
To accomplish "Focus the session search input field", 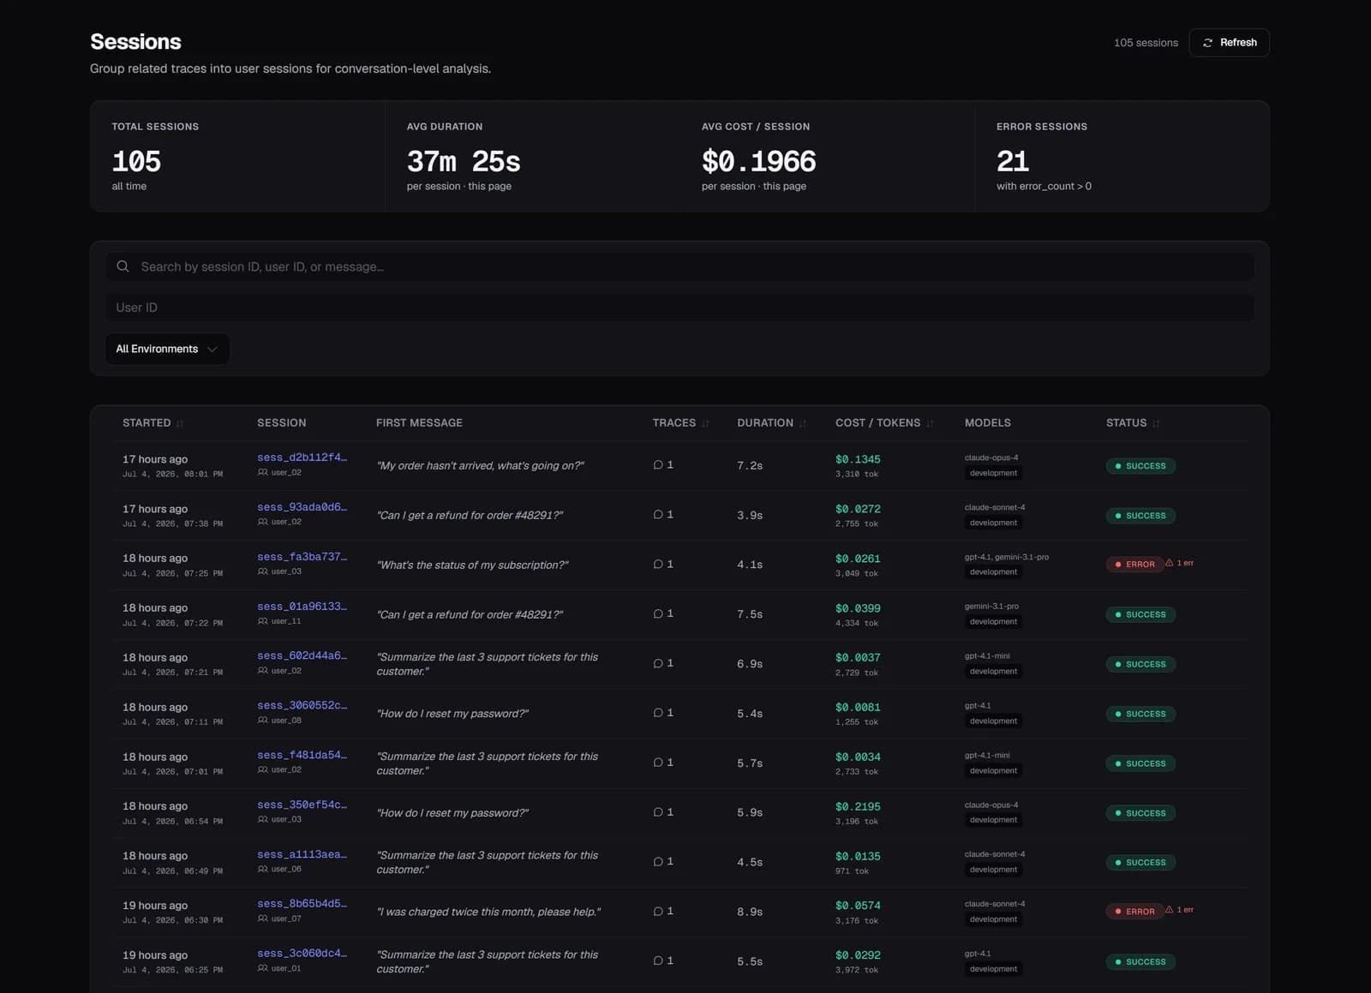I will coord(680,266).
